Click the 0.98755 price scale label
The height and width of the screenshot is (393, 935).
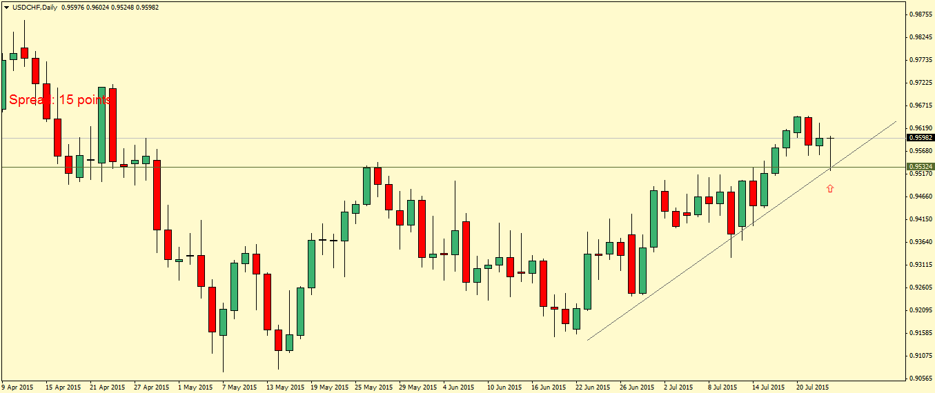tap(922, 14)
